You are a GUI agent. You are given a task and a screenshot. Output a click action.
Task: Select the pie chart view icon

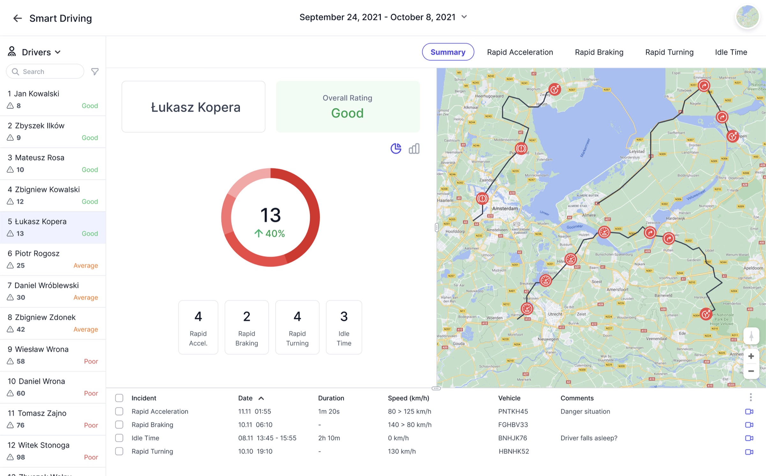[x=396, y=148]
